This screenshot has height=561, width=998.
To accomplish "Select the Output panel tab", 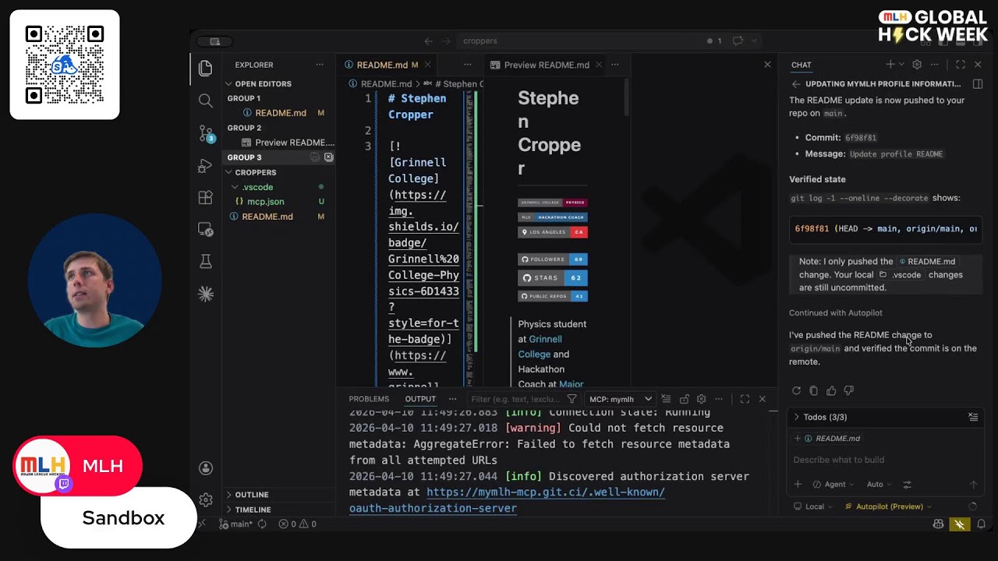I will [x=419, y=399].
